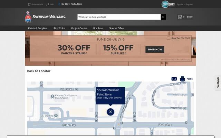221x138 pixels.
Task: Click the Sign In link
Action: pyautogui.click(x=180, y=4)
